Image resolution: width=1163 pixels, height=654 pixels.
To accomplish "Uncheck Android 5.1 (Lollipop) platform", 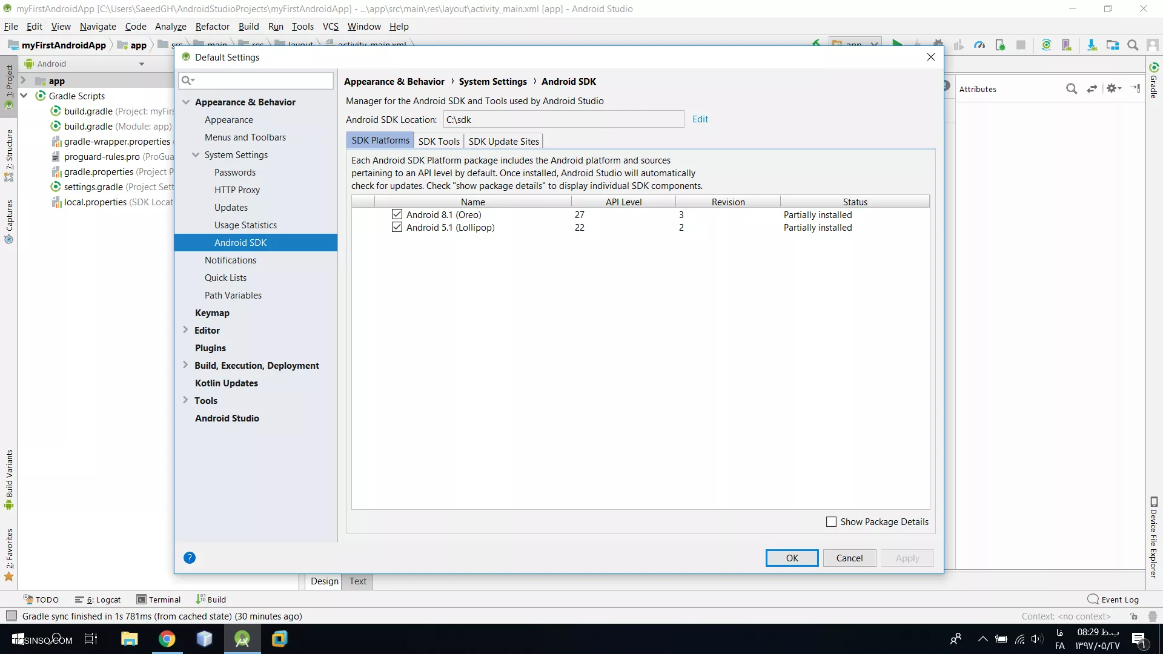I will pyautogui.click(x=397, y=227).
